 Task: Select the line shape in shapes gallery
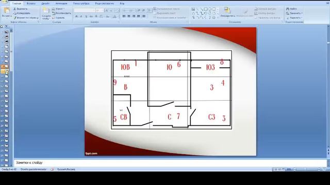(x=197, y=9)
